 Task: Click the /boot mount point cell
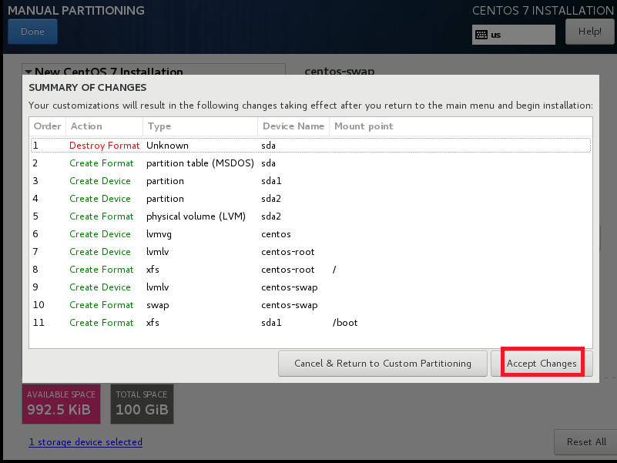345,323
